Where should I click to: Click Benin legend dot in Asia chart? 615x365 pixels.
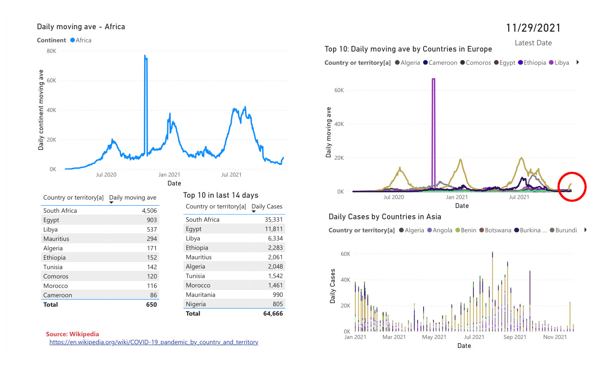coord(457,231)
